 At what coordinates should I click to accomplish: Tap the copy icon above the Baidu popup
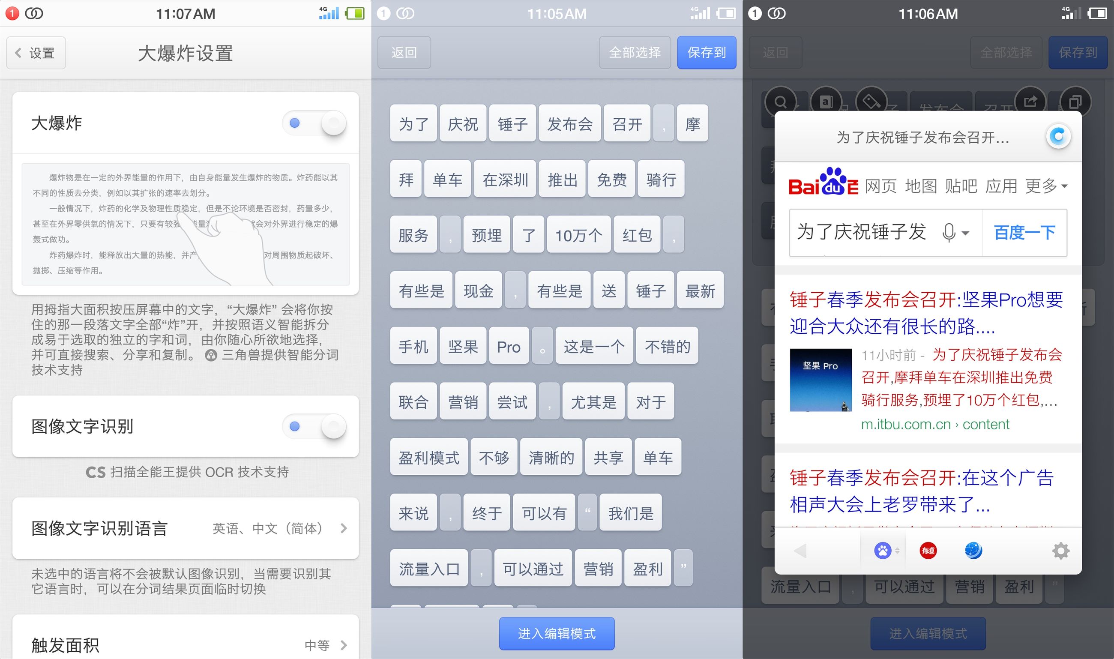(1075, 102)
